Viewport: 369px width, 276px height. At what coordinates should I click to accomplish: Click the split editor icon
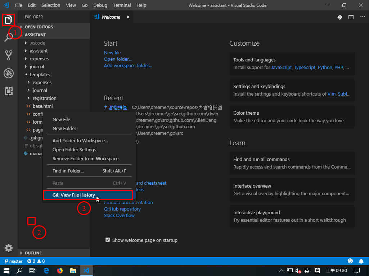[351, 17]
